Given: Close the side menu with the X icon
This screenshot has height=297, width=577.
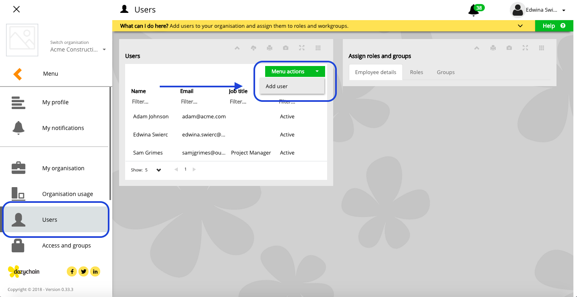Looking at the screenshot, I should click(x=16, y=9).
